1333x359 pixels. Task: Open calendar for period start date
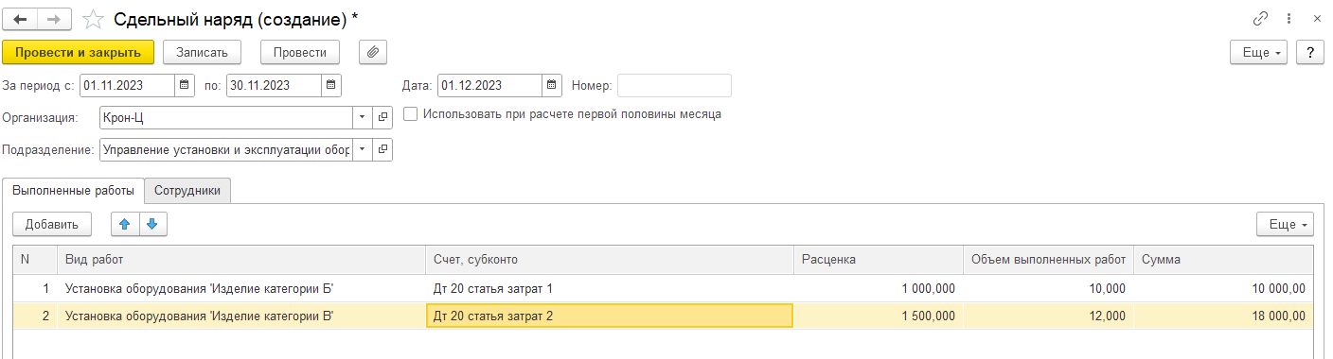click(x=186, y=85)
